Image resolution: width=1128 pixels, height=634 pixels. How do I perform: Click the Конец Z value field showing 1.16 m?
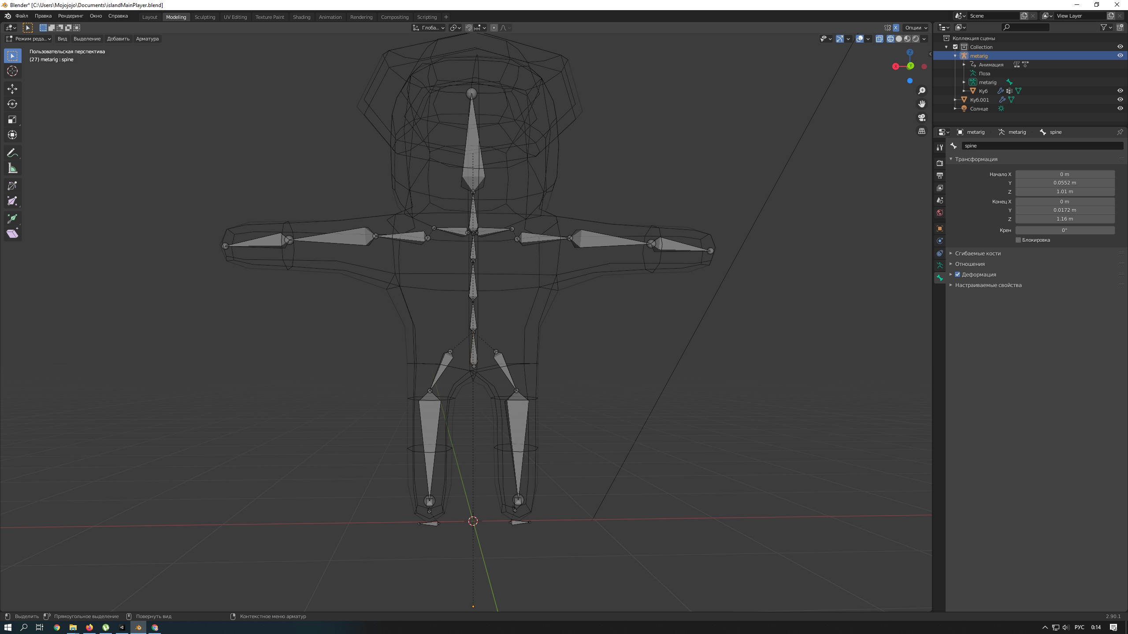pyautogui.click(x=1065, y=219)
